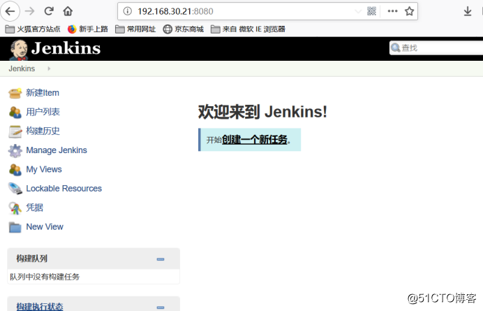Click the 凭据 keys icon
The width and height of the screenshot is (483, 311).
(x=15, y=208)
